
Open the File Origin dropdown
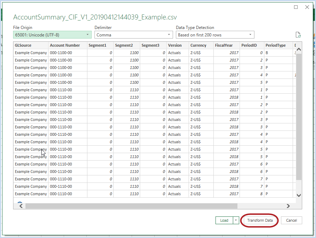(52, 35)
